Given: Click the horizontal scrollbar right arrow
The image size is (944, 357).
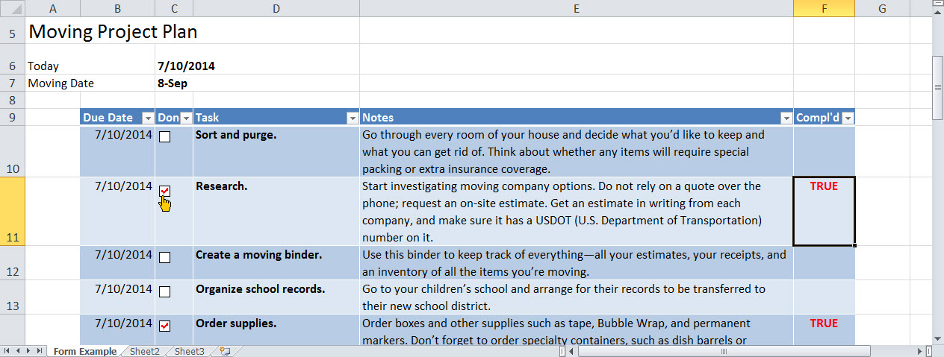Looking at the screenshot, I should tap(919, 351).
